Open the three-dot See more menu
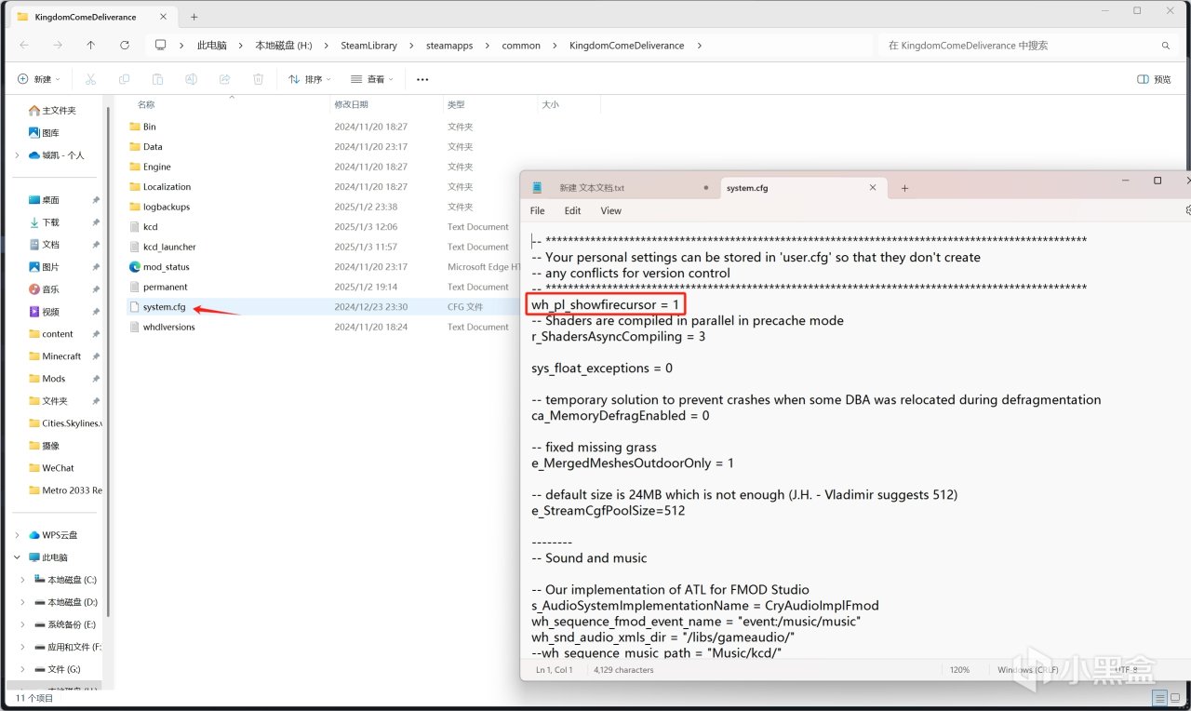Screen dimensions: 1191x711 tap(422, 79)
